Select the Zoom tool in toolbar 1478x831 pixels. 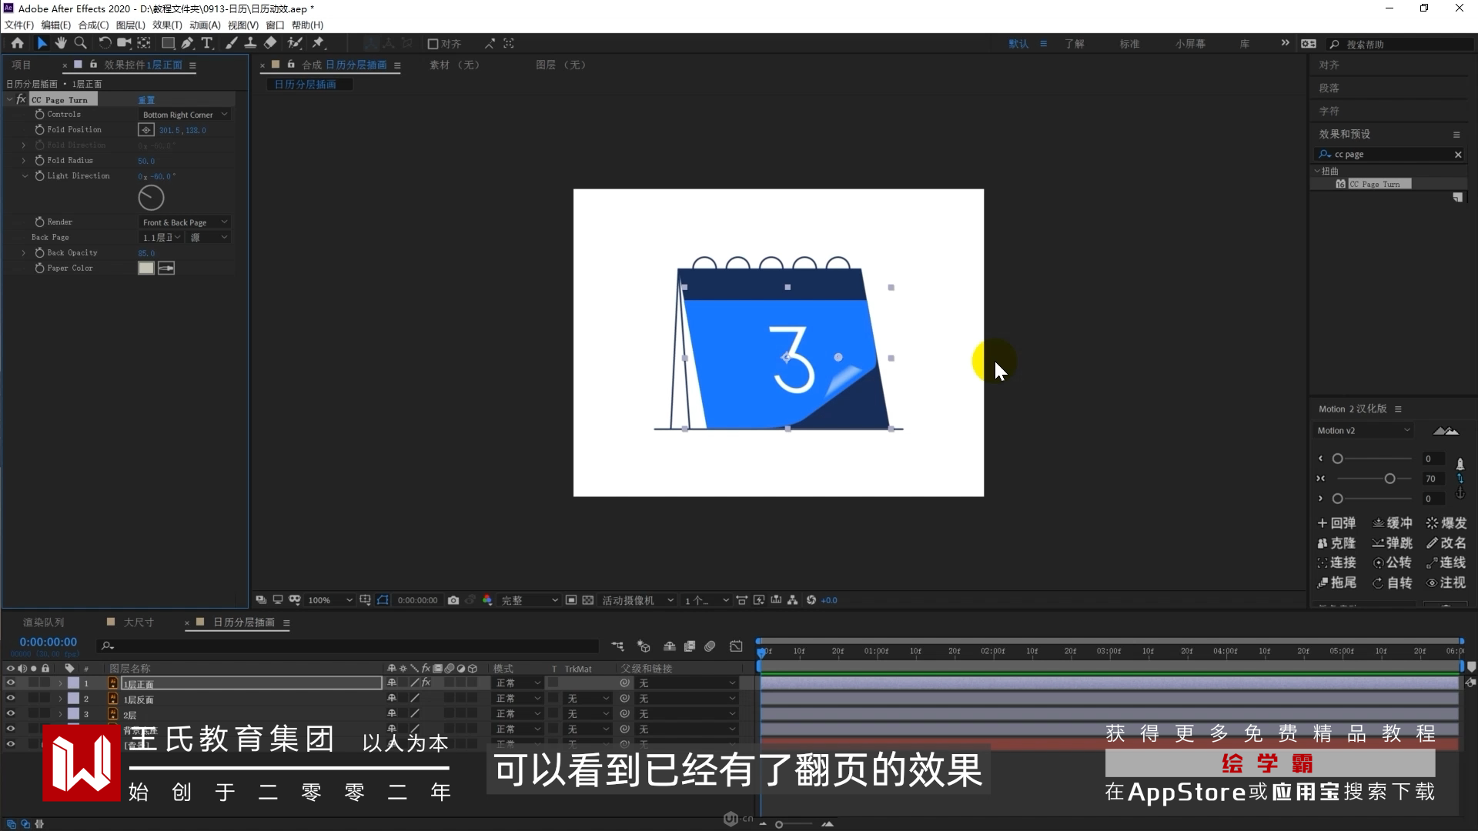(x=80, y=43)
